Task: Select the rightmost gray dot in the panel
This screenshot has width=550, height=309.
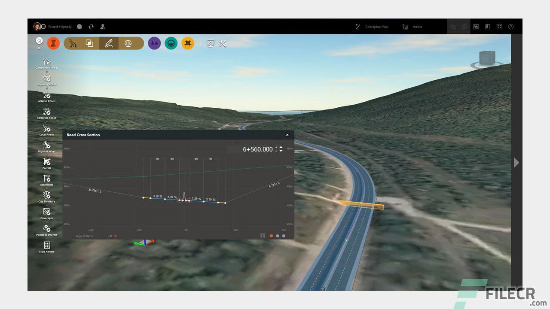Action: tap(283, 236)
